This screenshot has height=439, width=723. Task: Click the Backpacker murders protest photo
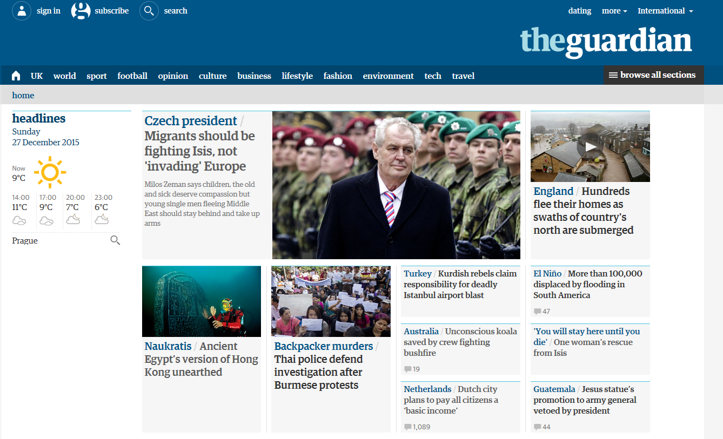pyautogui.click(x=331, y=301)
